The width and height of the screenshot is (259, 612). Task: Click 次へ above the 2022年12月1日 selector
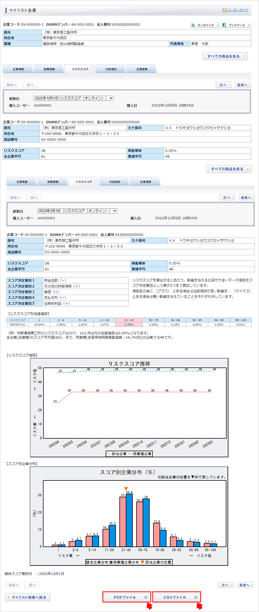pos(224,85)
